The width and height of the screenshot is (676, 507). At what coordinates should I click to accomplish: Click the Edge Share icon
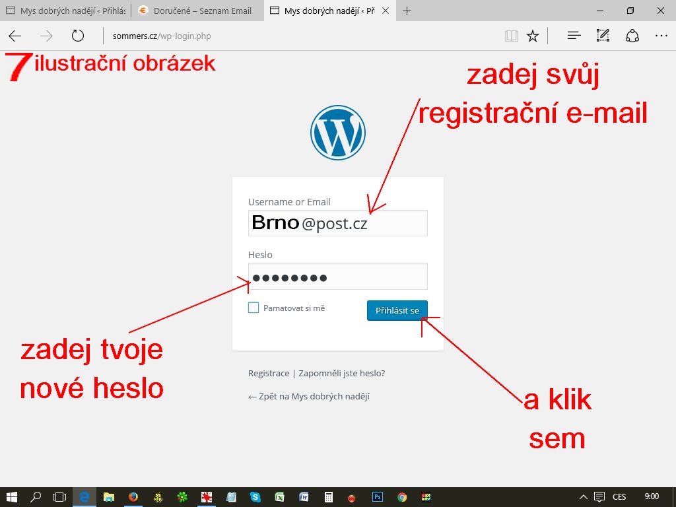click(x=632, y=36)
